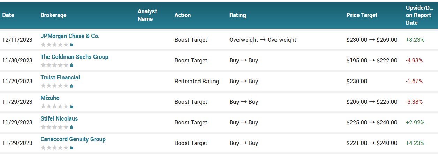Select $221.00 → $240.00 price target
Screen dimensions: 438x154
click(x=372, y=143)
